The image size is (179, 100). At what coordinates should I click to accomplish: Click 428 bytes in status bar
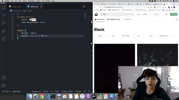click(17, 91)
